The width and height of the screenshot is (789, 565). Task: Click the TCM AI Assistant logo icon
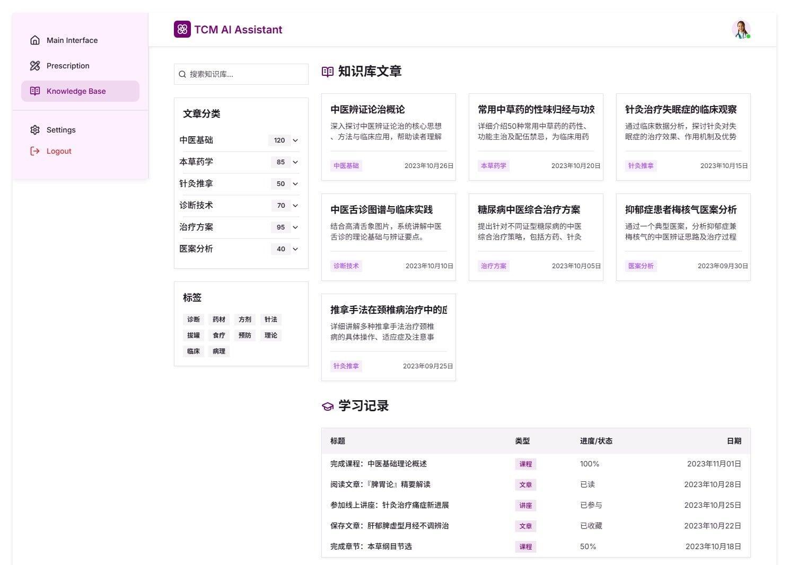182,29
